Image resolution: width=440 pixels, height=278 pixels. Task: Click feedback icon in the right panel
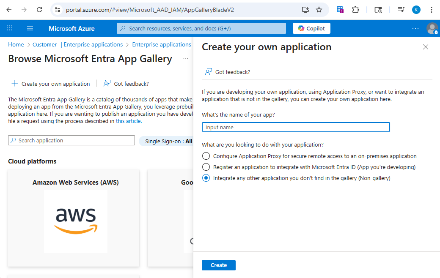coord(209,72)
